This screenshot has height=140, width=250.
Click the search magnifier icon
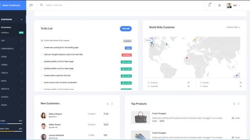41,5
